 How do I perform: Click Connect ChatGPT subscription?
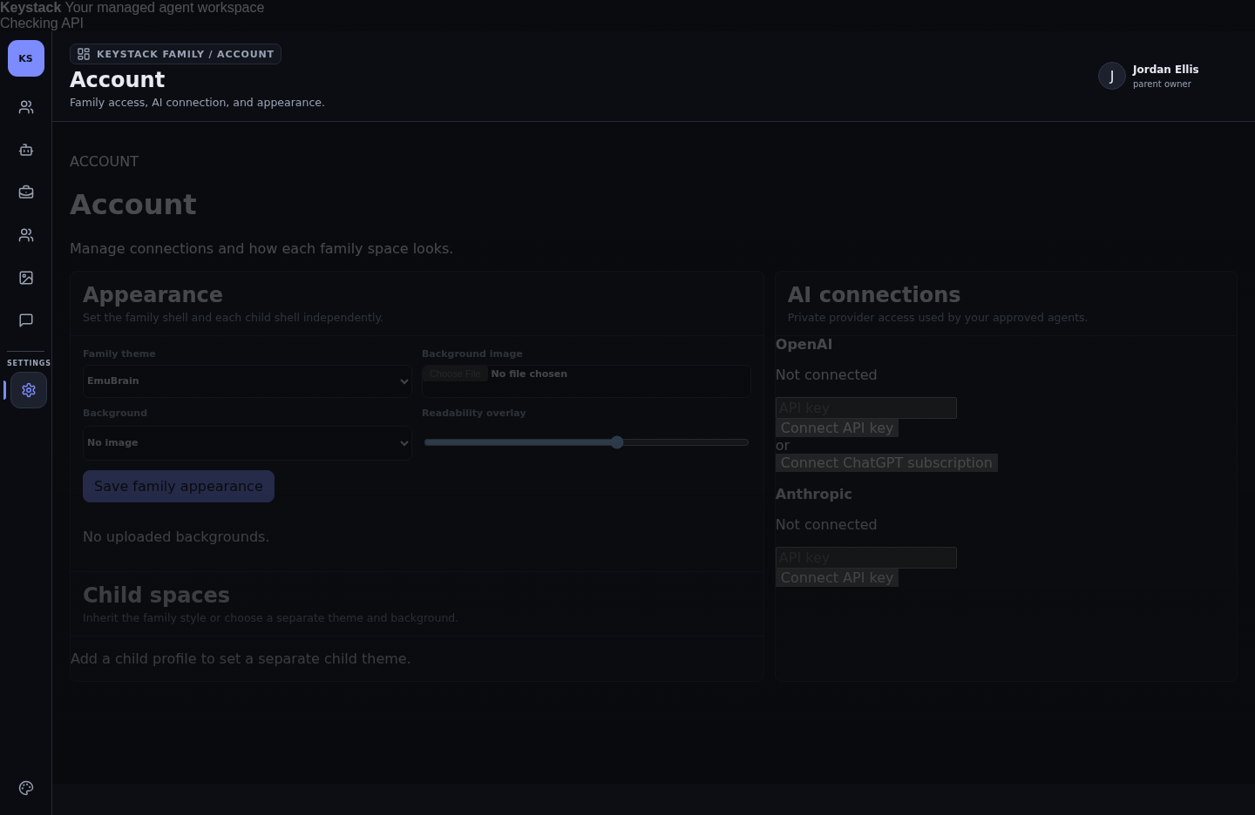coord(886,462)
